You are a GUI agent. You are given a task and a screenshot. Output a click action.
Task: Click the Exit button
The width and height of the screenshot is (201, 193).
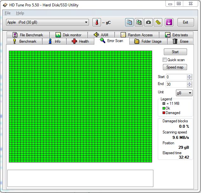(185, 22)
